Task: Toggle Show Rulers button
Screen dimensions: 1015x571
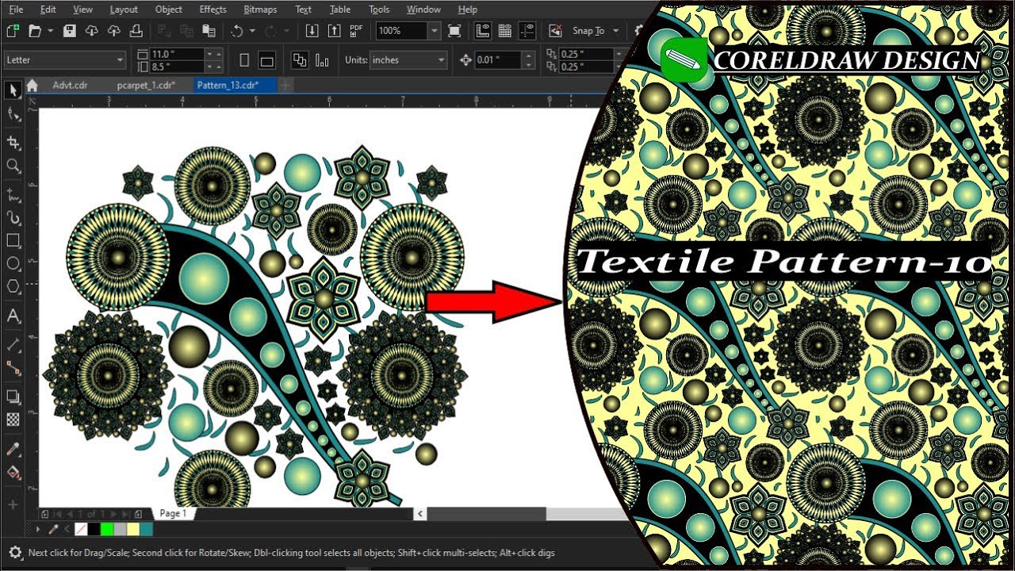Action: point(482,31)
